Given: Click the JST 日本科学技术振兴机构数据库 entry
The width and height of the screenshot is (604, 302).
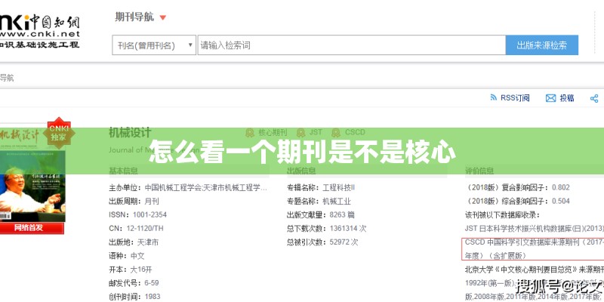Looking at the screenshot, I should tap(535, 229).
